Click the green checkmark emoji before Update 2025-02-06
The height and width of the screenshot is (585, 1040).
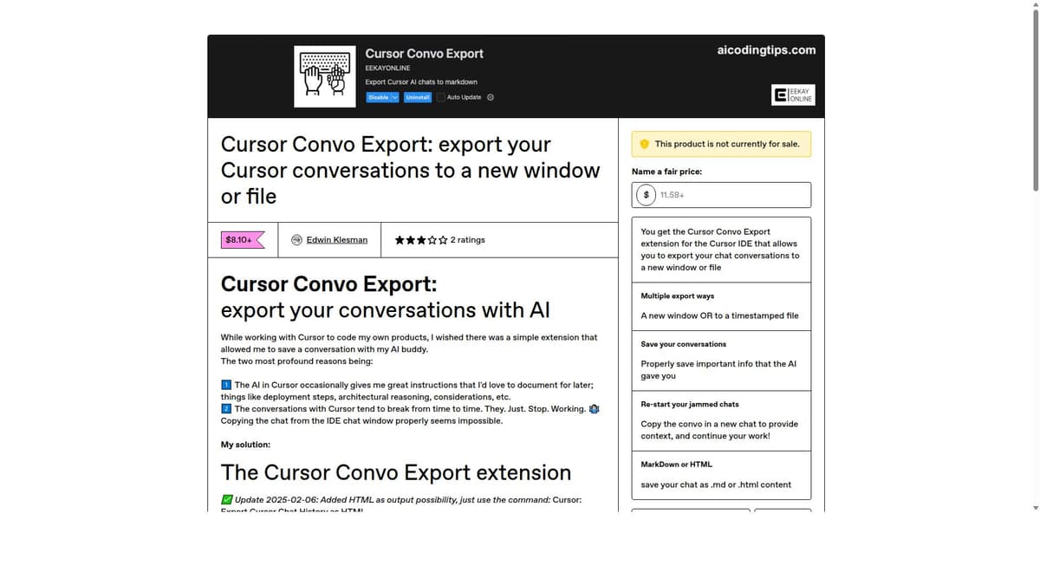point(226,499)
